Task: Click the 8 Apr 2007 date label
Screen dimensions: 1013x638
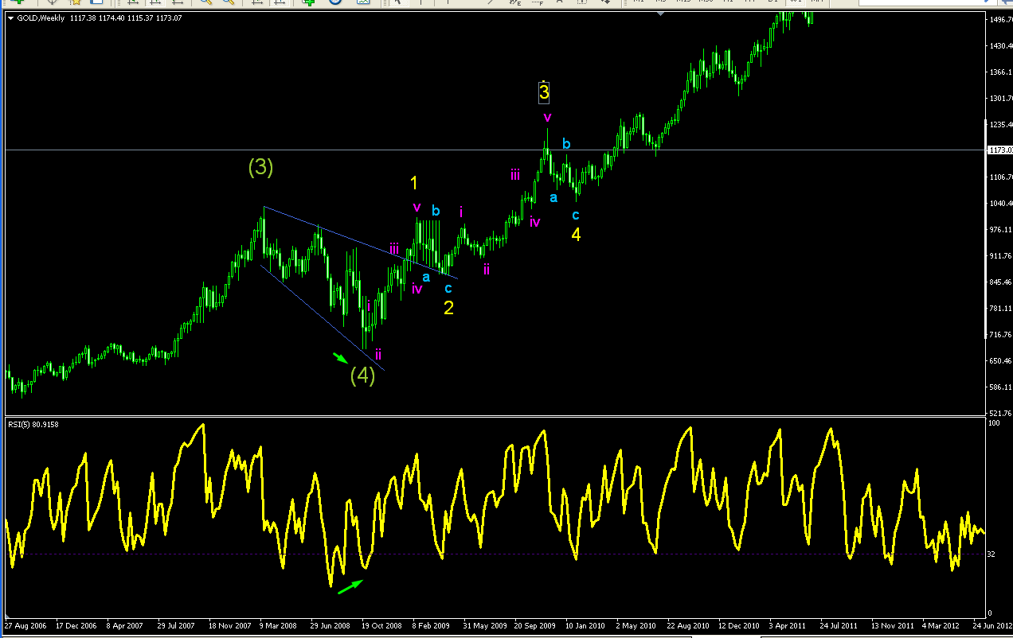Action: pos(125,626)
